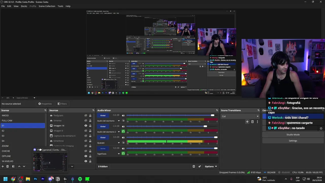
Task: Show the Captura de ventana 4 source
Action: 86,136
